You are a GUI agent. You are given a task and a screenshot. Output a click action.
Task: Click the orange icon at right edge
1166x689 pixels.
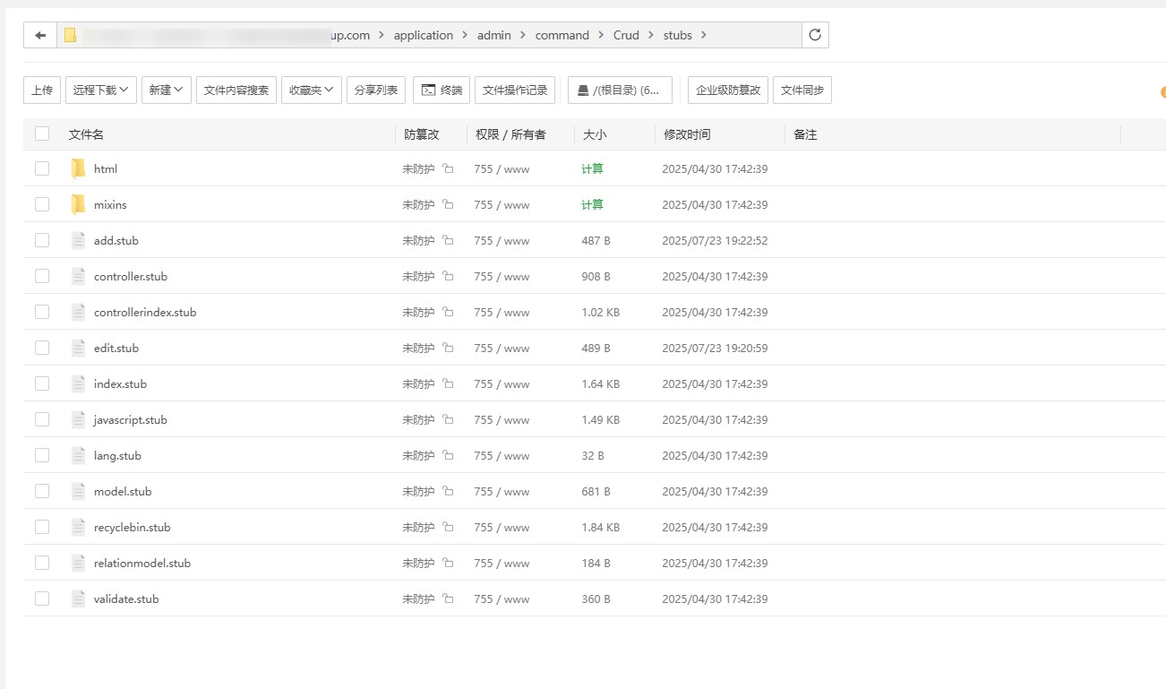pos(1162,92)
